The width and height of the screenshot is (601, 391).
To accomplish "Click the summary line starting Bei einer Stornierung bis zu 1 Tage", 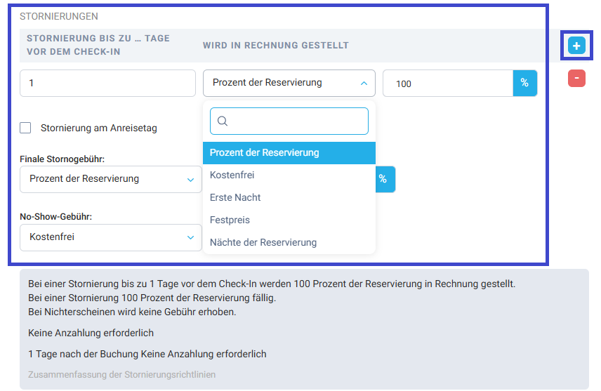I will pos(272,284).
